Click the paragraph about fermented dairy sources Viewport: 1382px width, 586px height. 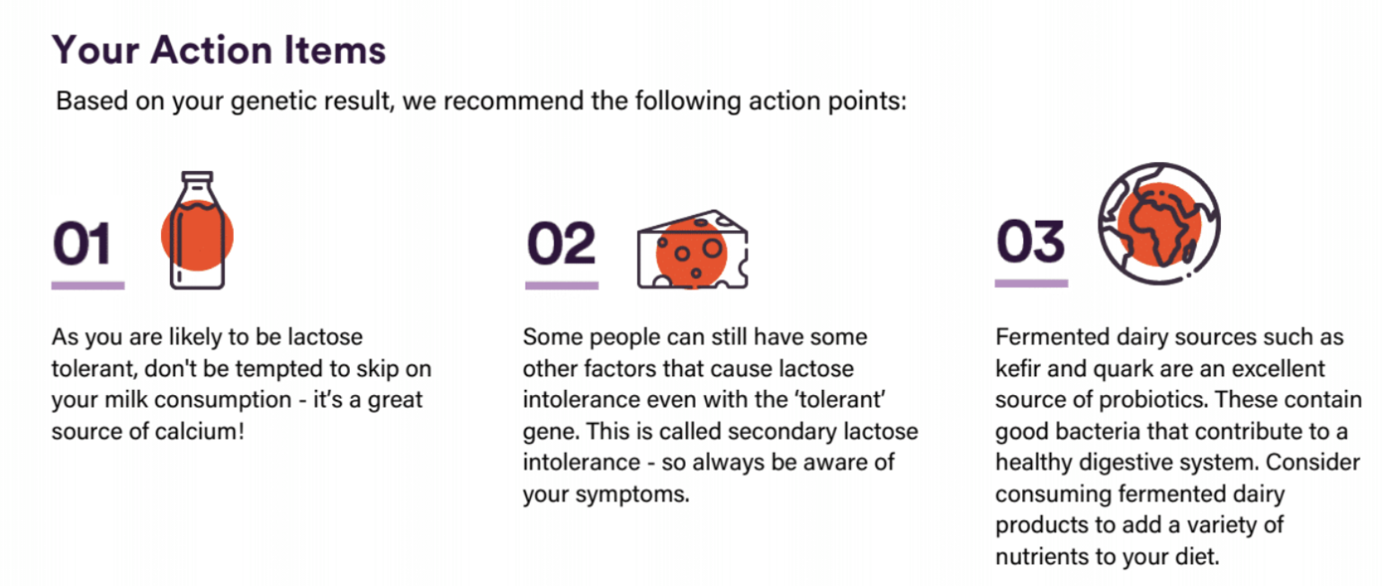click(x=1178, y=446)
